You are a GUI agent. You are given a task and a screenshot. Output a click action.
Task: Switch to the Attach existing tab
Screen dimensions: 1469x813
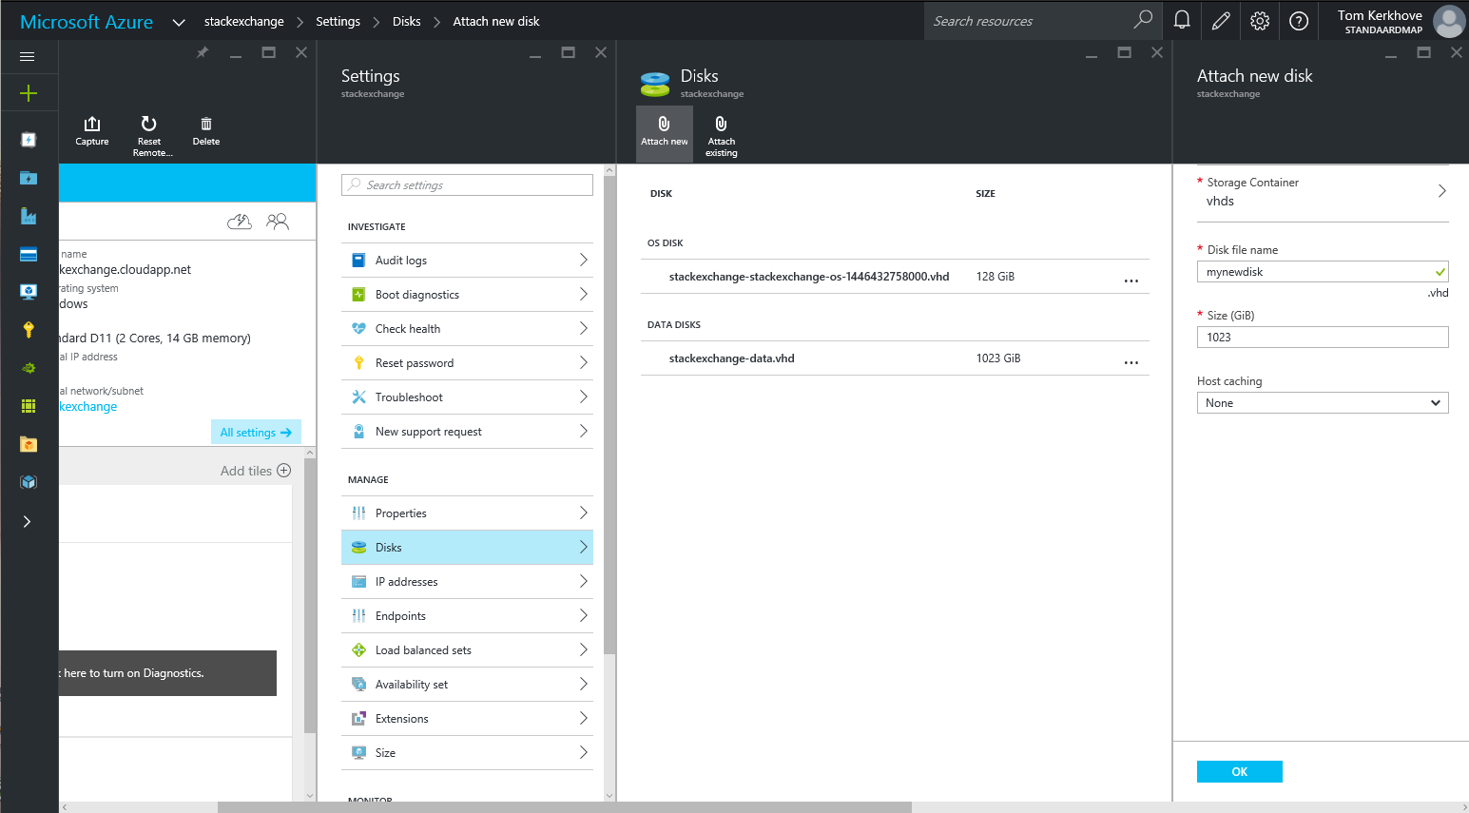coord(721,133)
